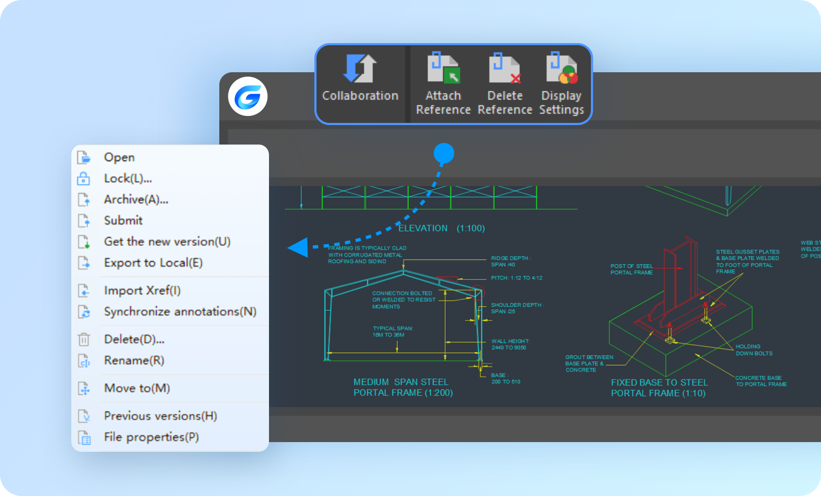Choose Export to Local(E) in the menu
The image size is (821, 496).
(153, 263)
